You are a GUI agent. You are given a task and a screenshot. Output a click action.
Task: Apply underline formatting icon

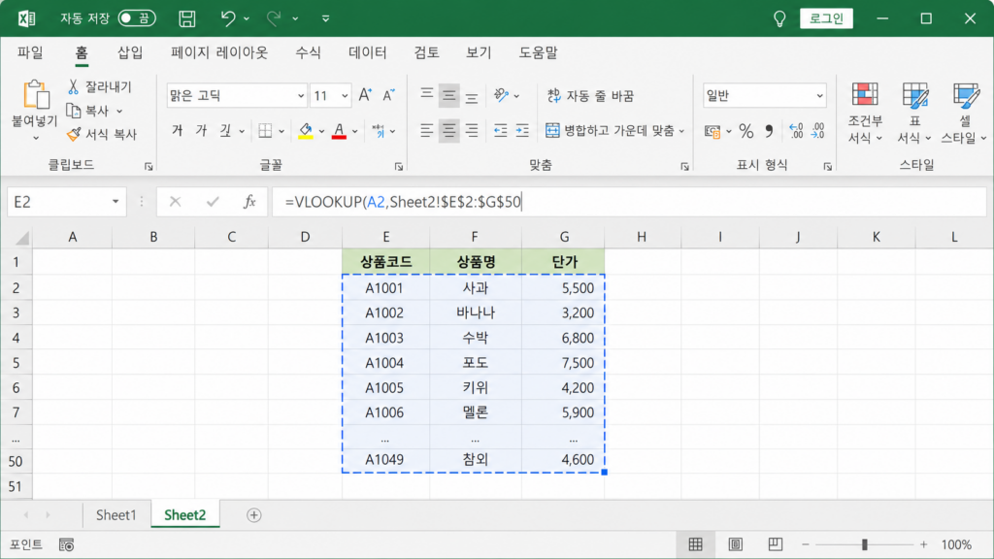coord(225,131)
